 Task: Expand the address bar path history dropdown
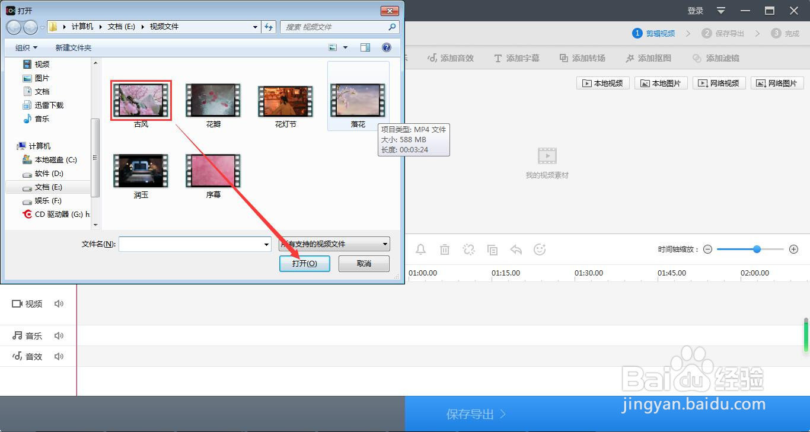[x=256, y=27]
